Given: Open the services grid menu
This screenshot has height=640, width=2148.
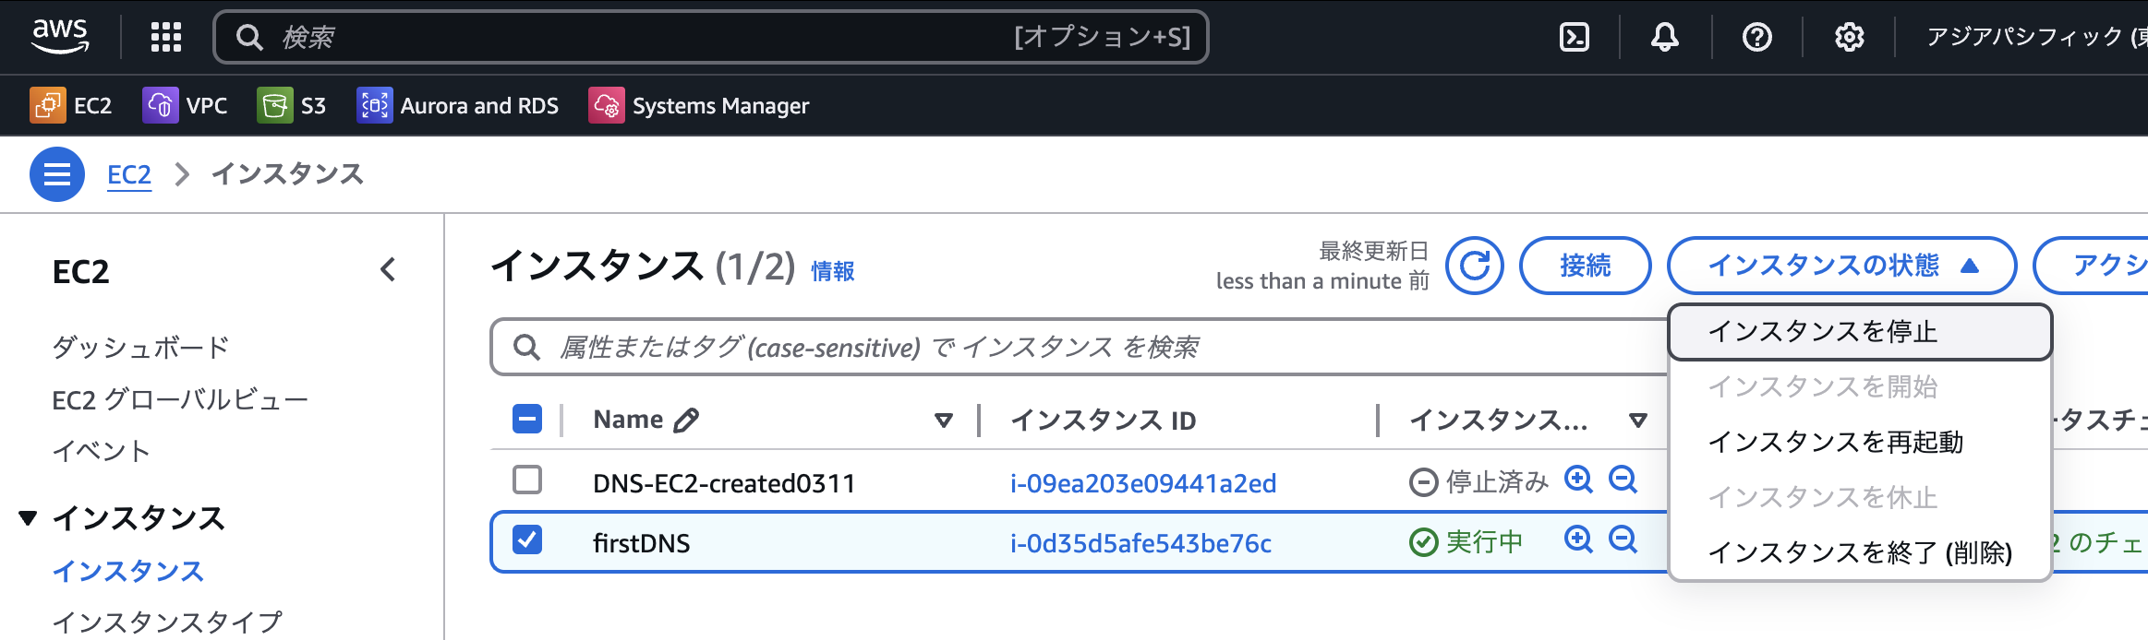Looking at the screenshot, I should point(166,37).
